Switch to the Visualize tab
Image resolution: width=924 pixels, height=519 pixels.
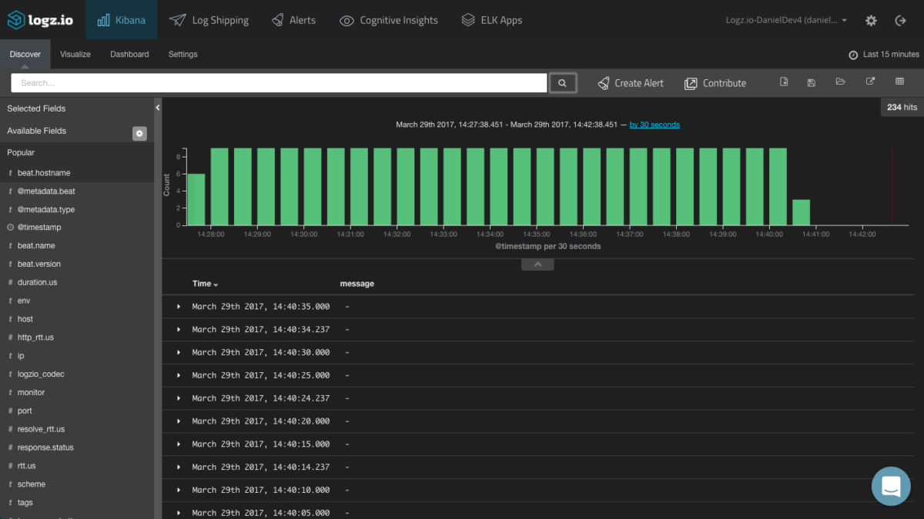(75, 54)
